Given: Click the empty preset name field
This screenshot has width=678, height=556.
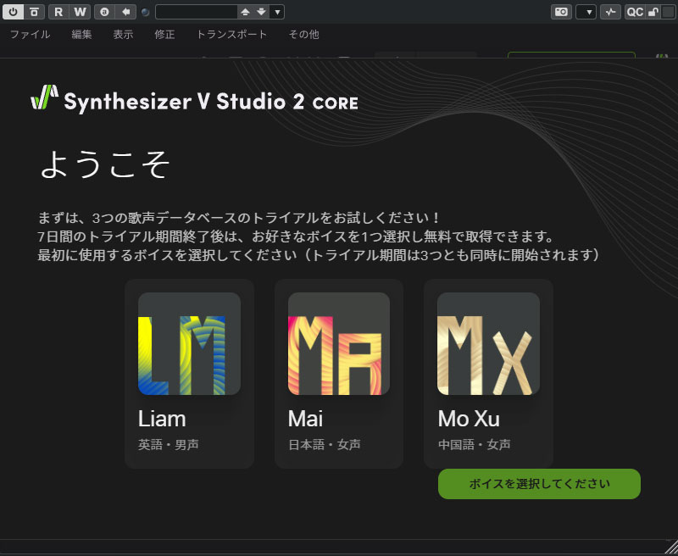Looking at the screenshot, I should [x=197, y=12].
